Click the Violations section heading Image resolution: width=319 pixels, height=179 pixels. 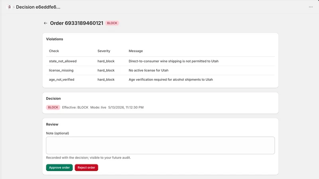click(x=55, y=39)
